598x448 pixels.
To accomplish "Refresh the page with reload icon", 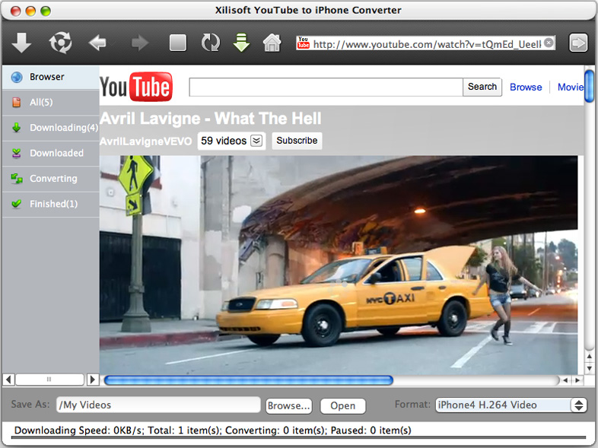I will [210, 43].
